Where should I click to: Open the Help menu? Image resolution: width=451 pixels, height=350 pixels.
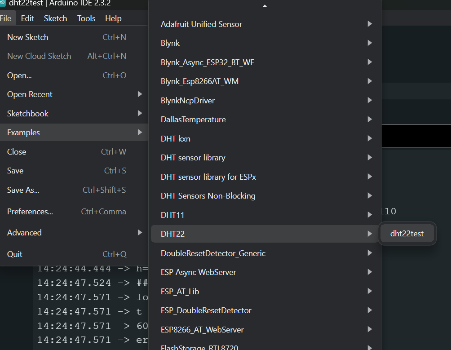pyautogui.click(x=113, y=18)
